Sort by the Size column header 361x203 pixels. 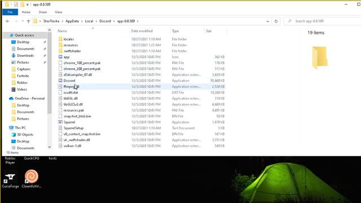tap(209, 31)
